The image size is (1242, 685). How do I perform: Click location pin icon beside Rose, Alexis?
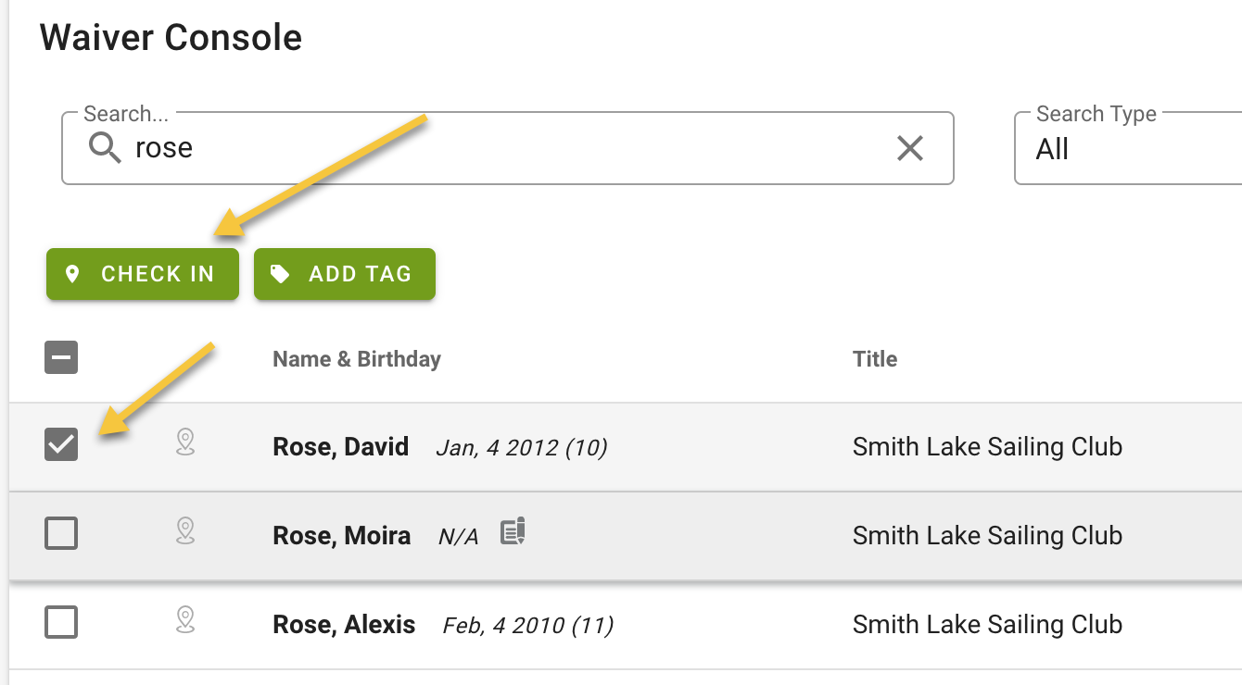coord(185,620)
